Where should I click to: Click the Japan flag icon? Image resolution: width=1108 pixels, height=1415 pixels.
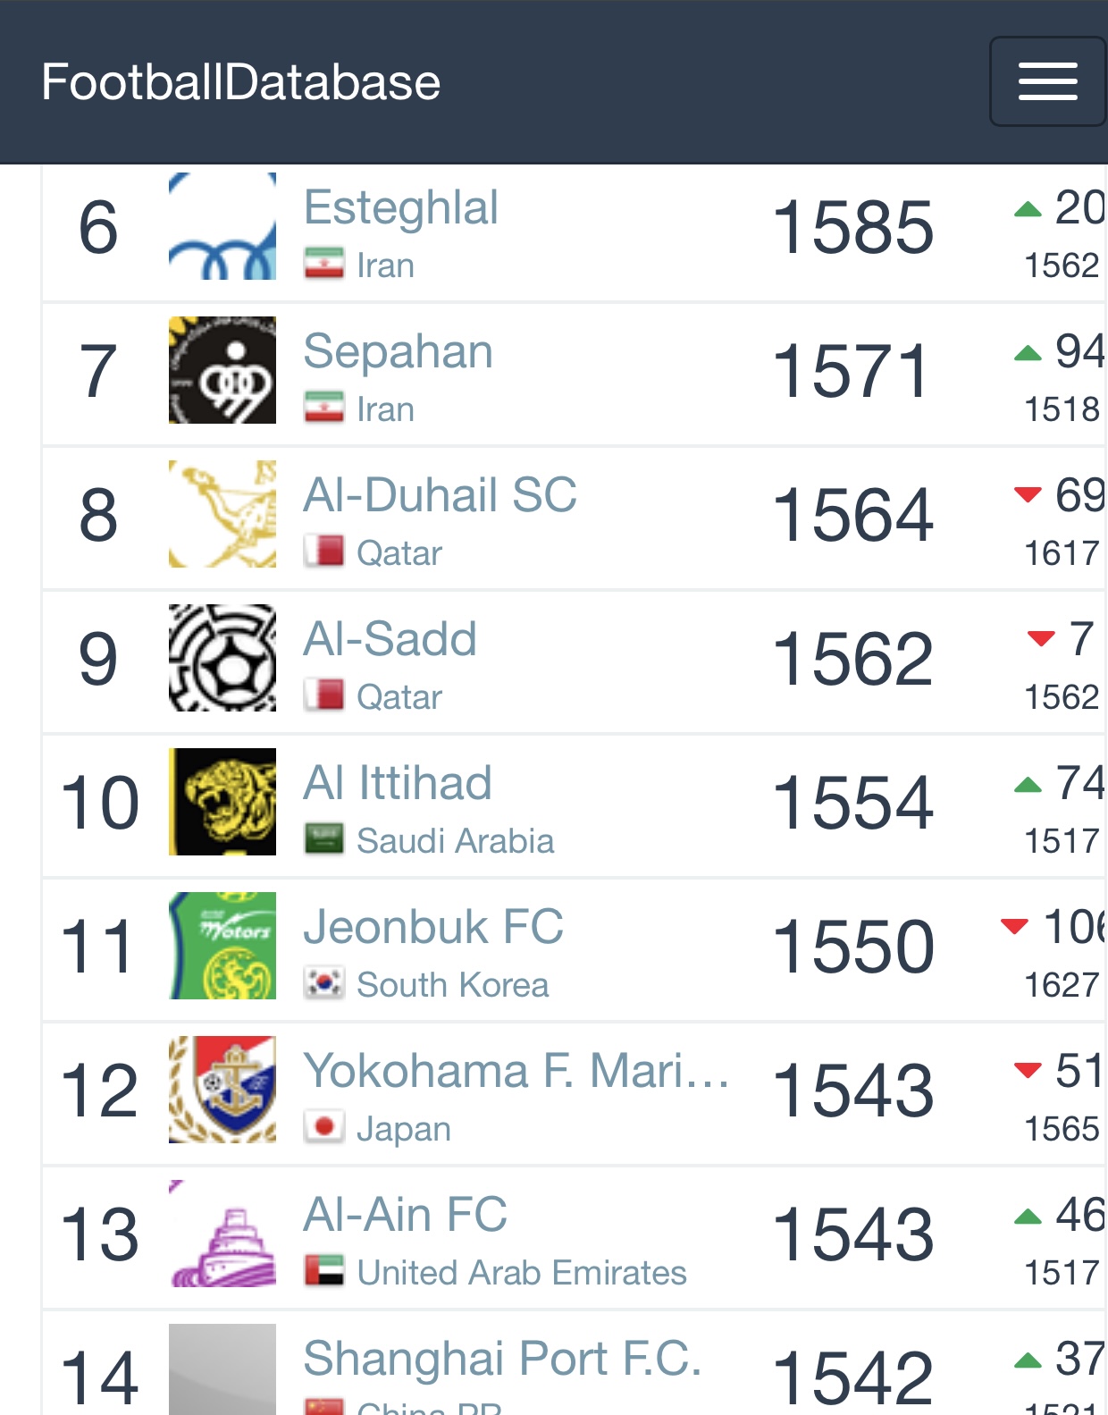(x=323, y=1127)
